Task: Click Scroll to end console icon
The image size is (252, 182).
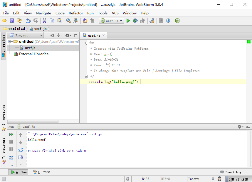Action: (x=21, y=157)
